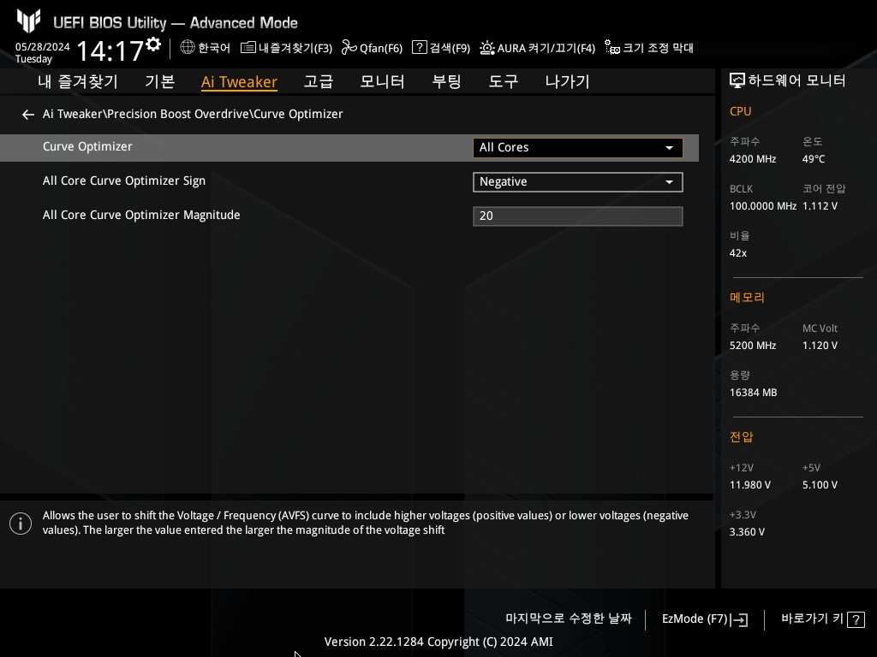Click the Magnitude input field showing 20
The height and width of the screenshot is (657, 877).
click(578, 216)
